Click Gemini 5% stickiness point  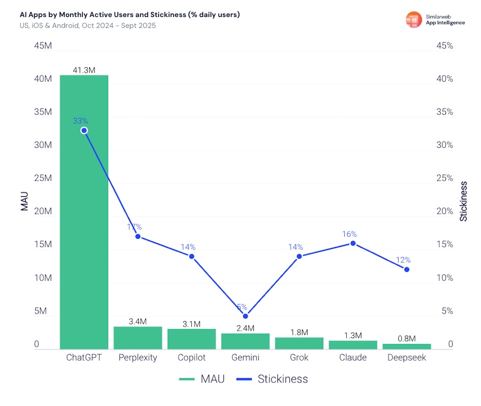click(x=245, y=316)
